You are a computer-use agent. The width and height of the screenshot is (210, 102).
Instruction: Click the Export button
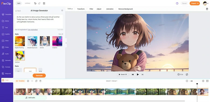click(x=195, y=3)
